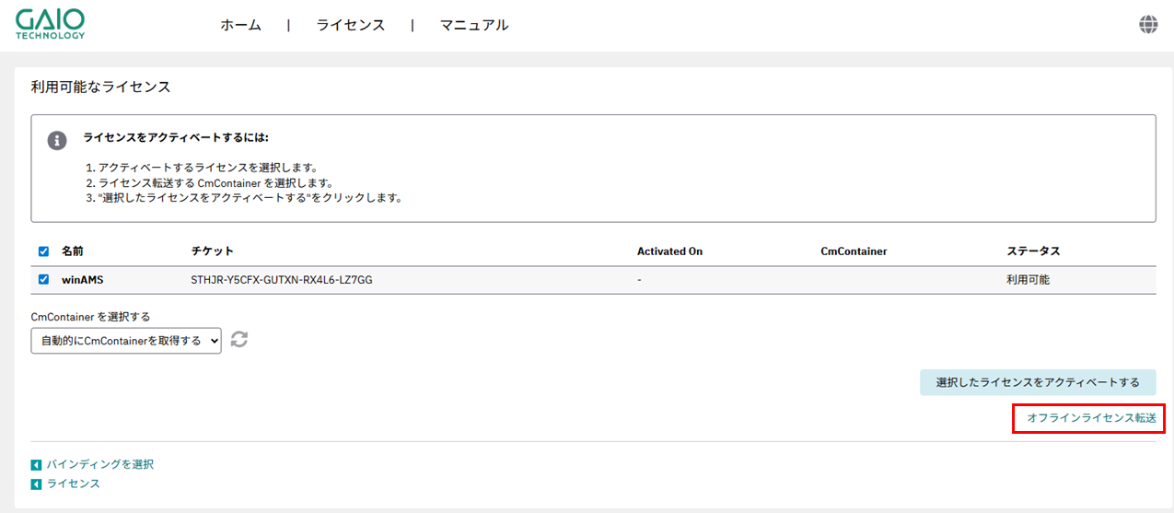This screenshot has width=1174, height=513.
Task: Click the back arrow beside バインディングを選択
Action: [x=36, y=465]
